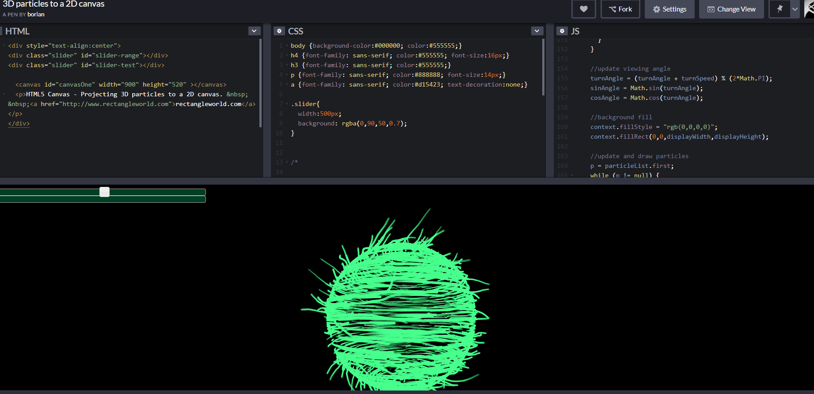Screen dimensions: 814x394
Task: Fold the .slider rule at line 7
Action: (x=287, y=104)
